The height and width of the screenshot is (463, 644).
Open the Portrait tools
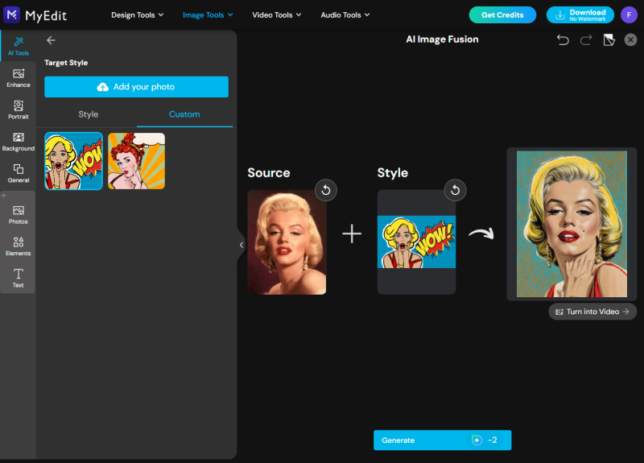pyautogui.click(x=18, y=110)
